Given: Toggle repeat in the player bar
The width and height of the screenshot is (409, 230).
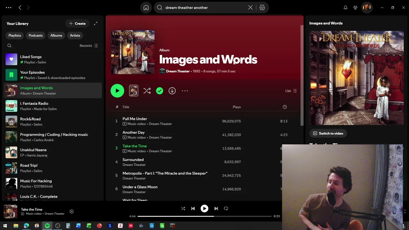Looking at the screenshot, I should [226, 209].
